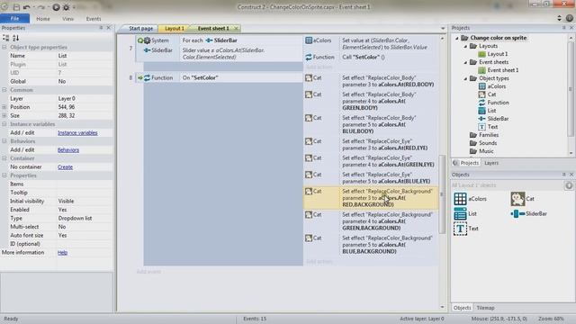Expand the Size property
The image size is (576, 324).
[4, 115]
